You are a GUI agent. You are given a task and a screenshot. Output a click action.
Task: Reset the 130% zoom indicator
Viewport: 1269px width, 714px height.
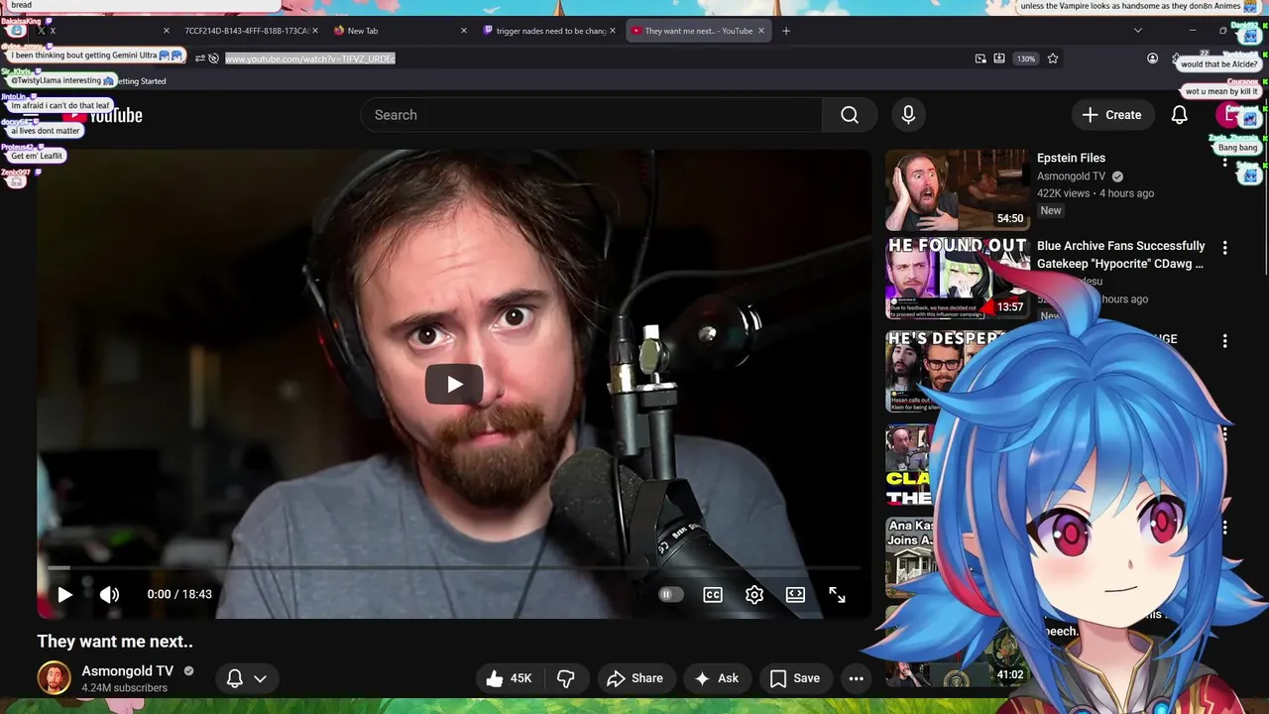(x=1026, y=59)
